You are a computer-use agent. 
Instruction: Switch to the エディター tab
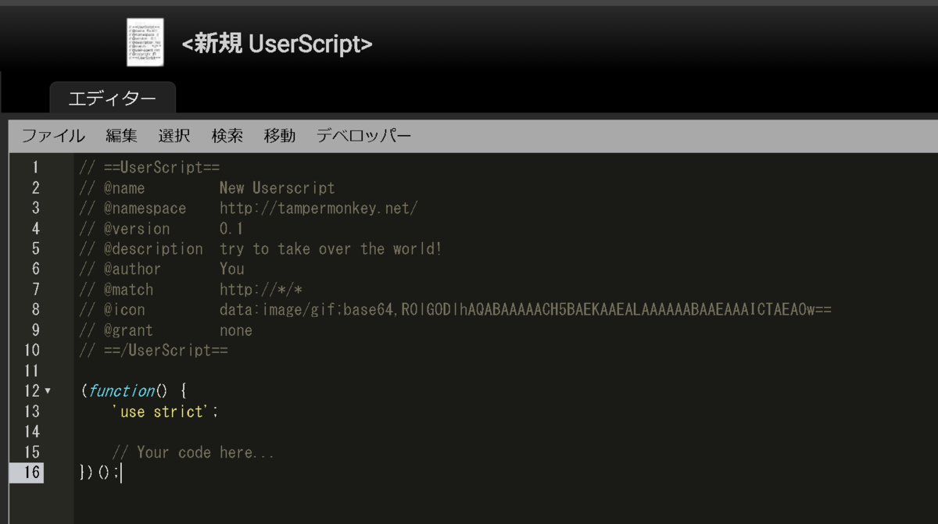pos(113,98)
